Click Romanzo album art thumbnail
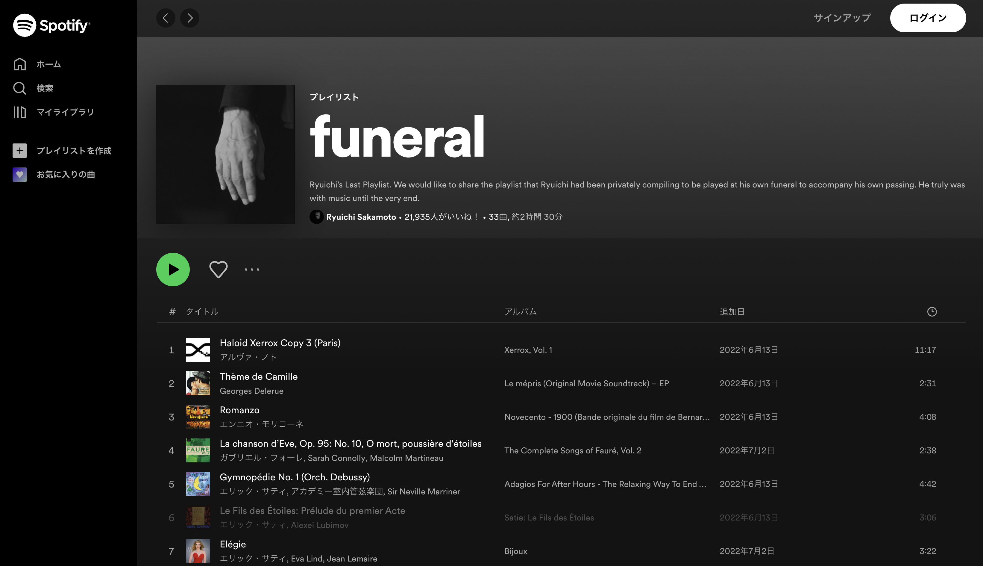The width and height of the screenshot is (983, 566). [x=198, y=417]
